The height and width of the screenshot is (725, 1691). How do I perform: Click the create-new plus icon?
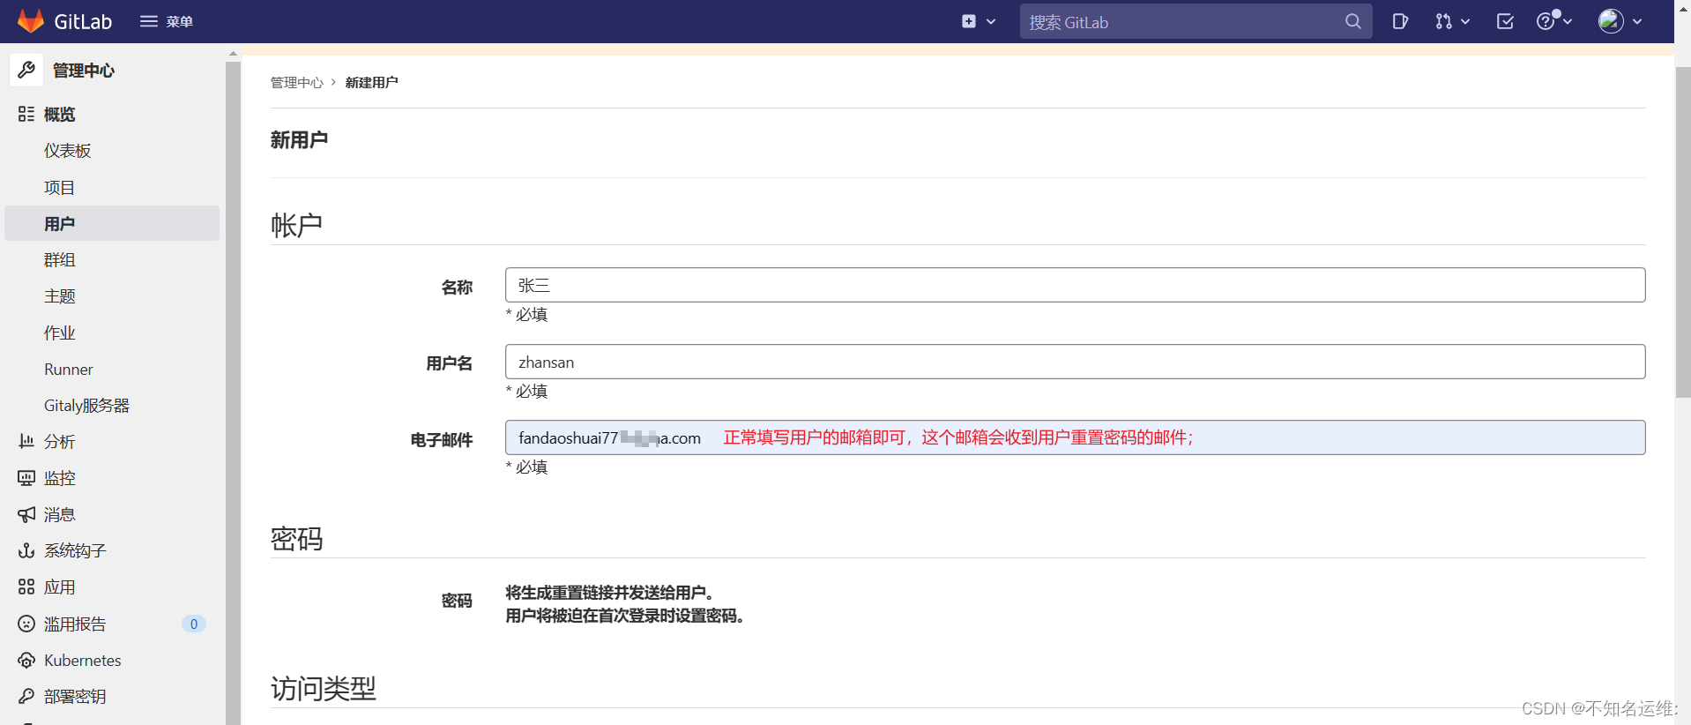(x=969, y=21)
